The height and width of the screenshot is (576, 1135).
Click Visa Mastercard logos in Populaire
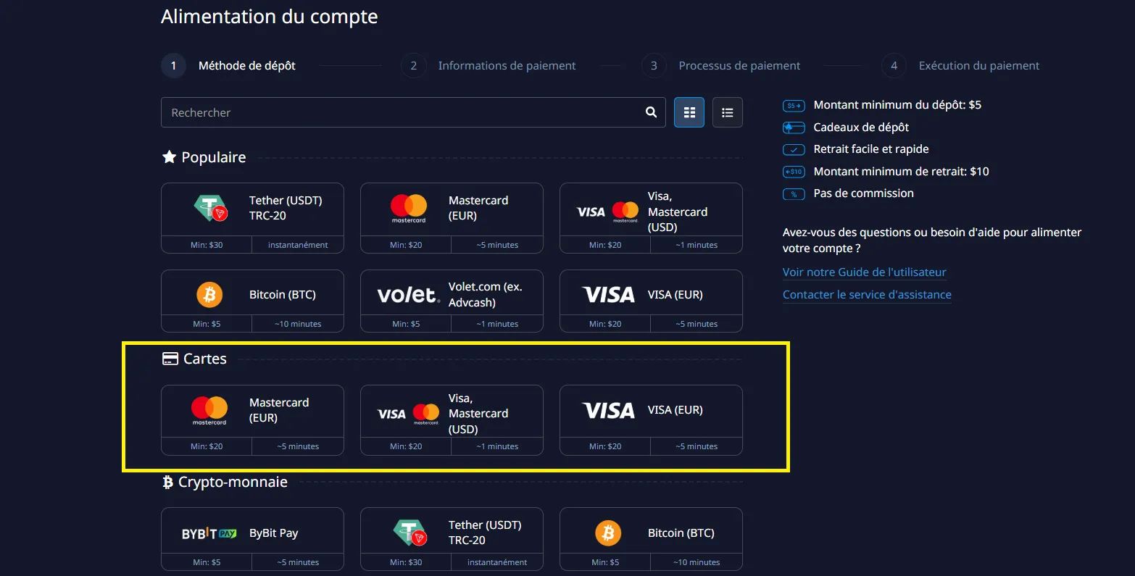pos(607,212)
